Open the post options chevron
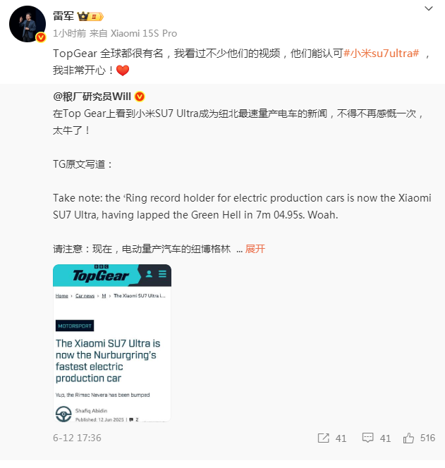The height and width of the screenshot is (468, 445). pos(429,8)
